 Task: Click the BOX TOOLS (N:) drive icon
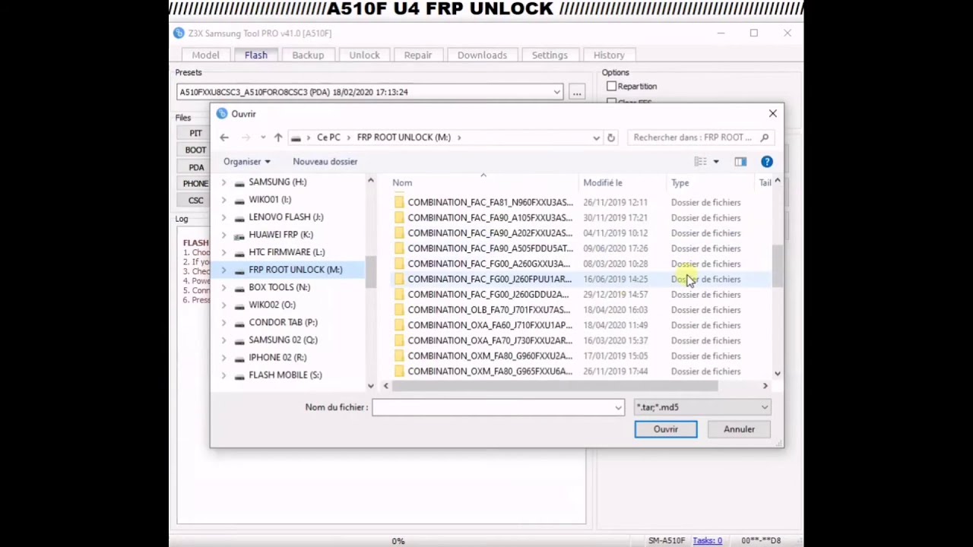[239, 287]
